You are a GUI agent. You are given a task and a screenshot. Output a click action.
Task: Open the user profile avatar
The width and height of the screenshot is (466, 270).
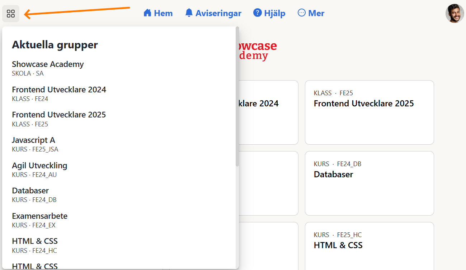(455, 14)
